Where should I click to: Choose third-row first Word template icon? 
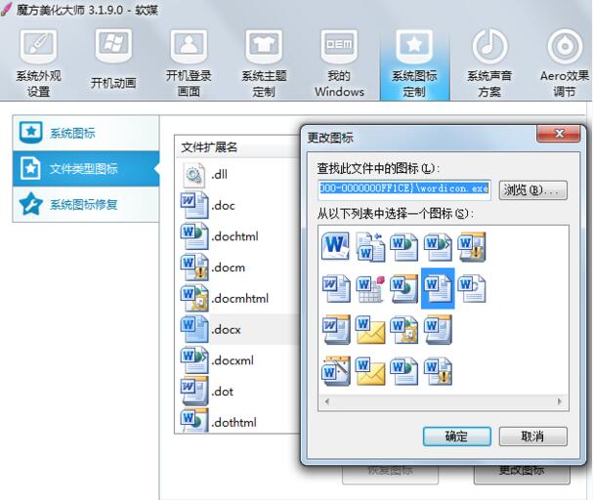click(x=335, y=330)
